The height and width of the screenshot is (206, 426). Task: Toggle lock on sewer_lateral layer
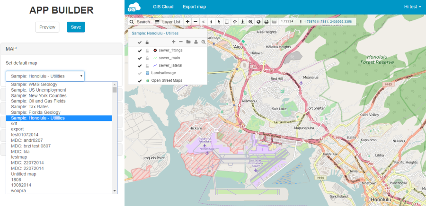click(147, 66)
